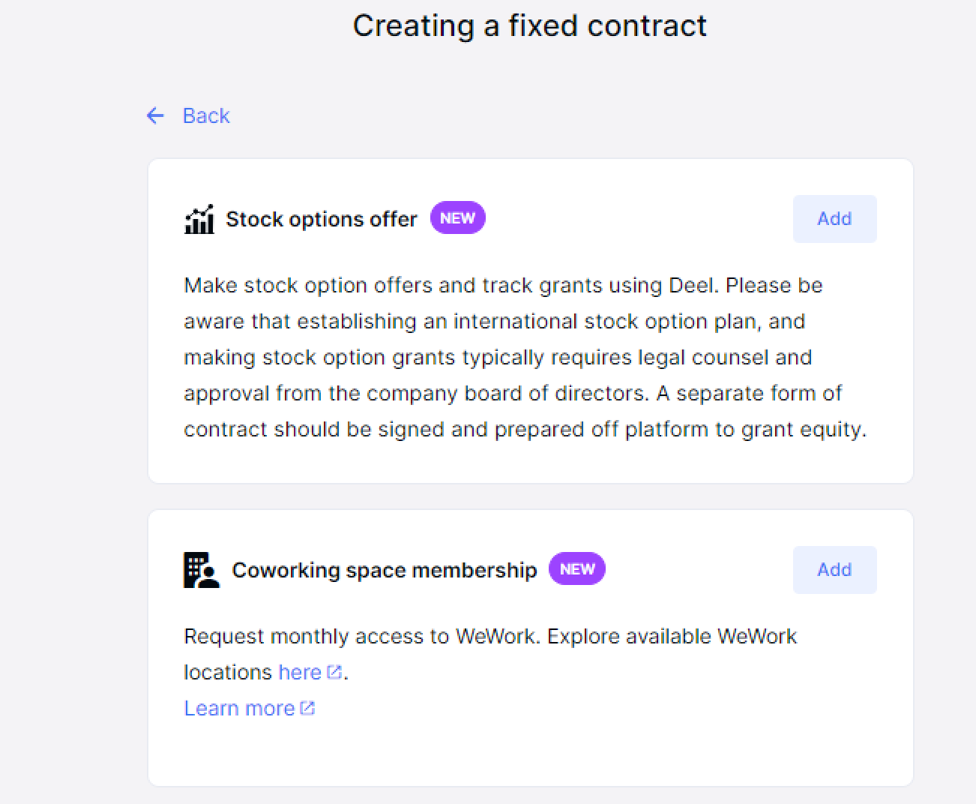Screen dimensions: 976x804
Task: Click the Coworking space membership title text
Action: point(385,570)
